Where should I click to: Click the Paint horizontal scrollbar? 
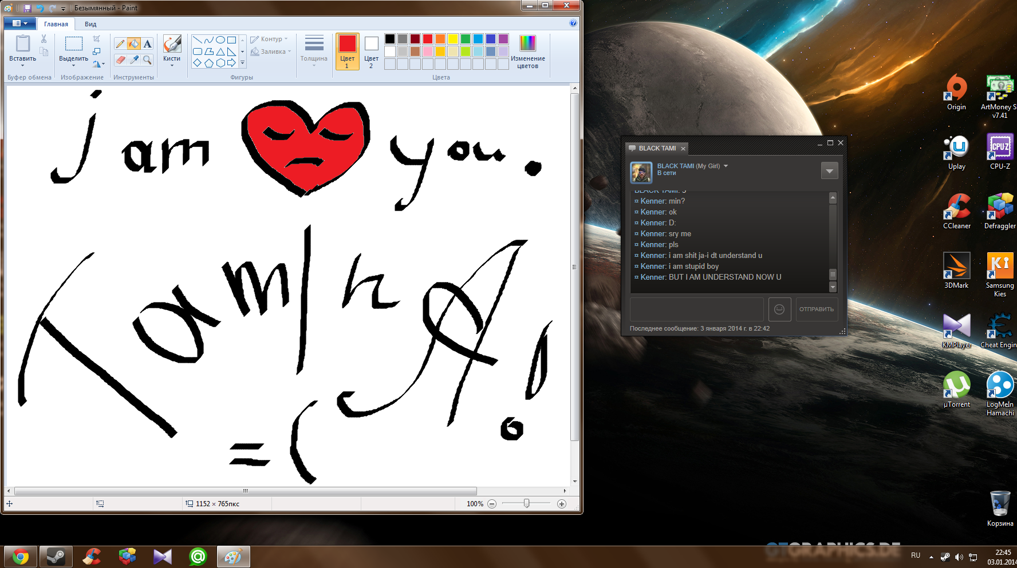[x=245, y=491]
